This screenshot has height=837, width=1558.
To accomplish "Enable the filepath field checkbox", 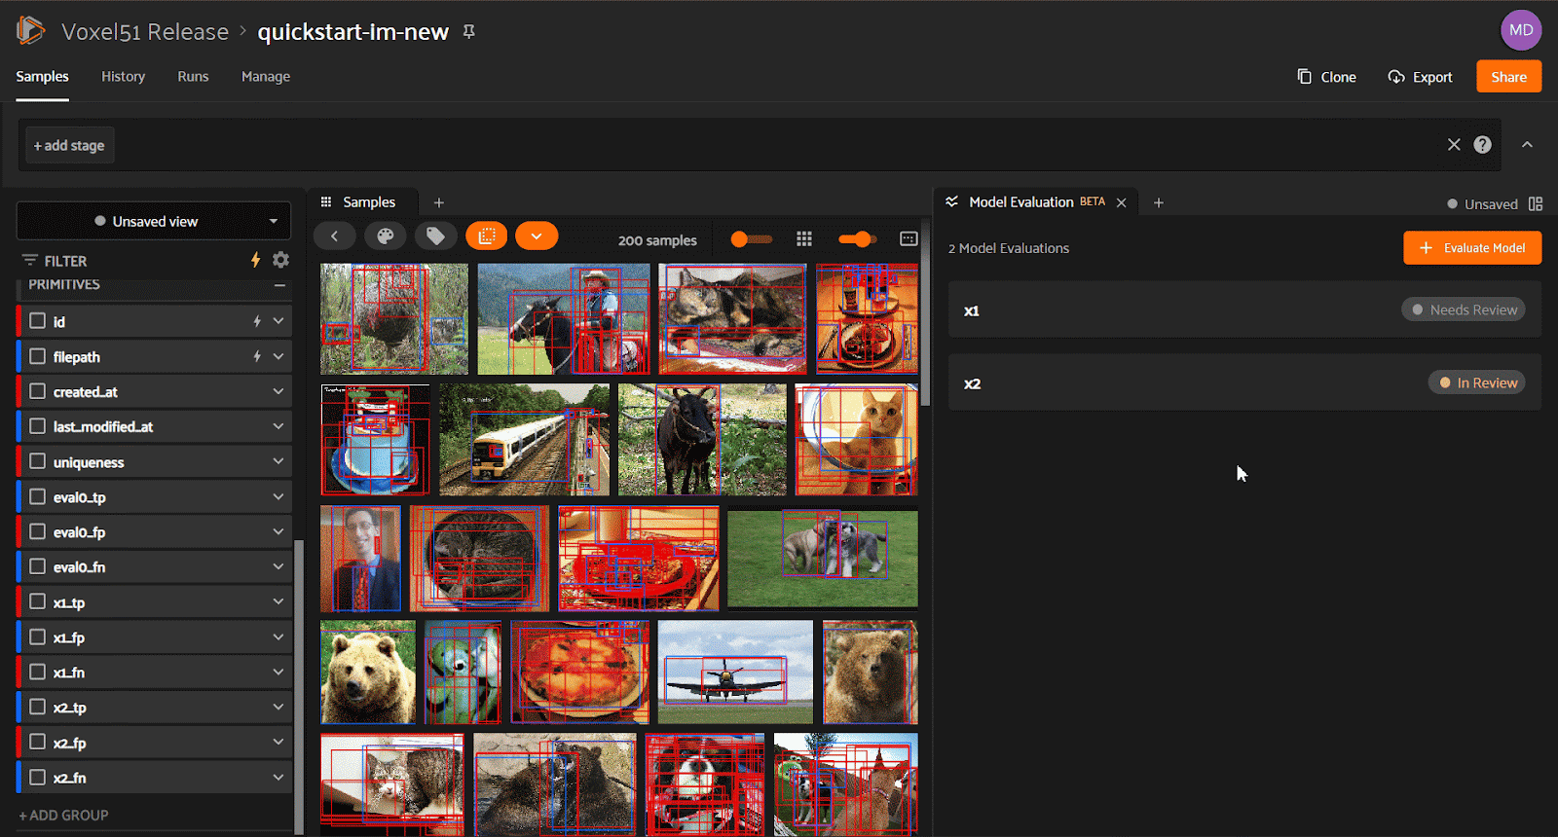I will coord(38,356).
